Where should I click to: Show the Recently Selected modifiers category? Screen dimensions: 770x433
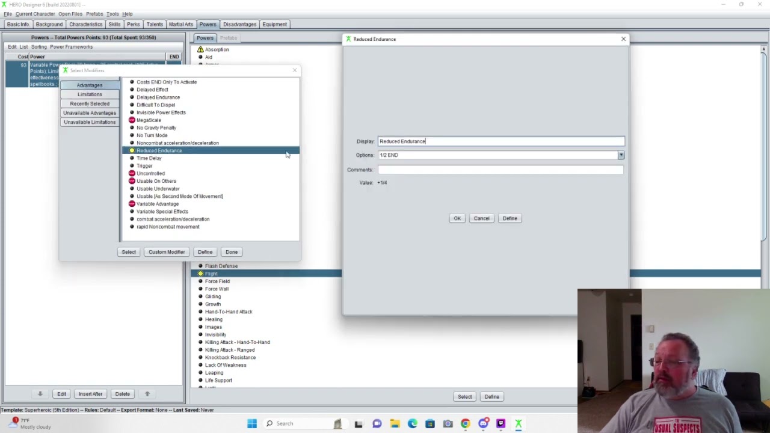click(90, 103)
